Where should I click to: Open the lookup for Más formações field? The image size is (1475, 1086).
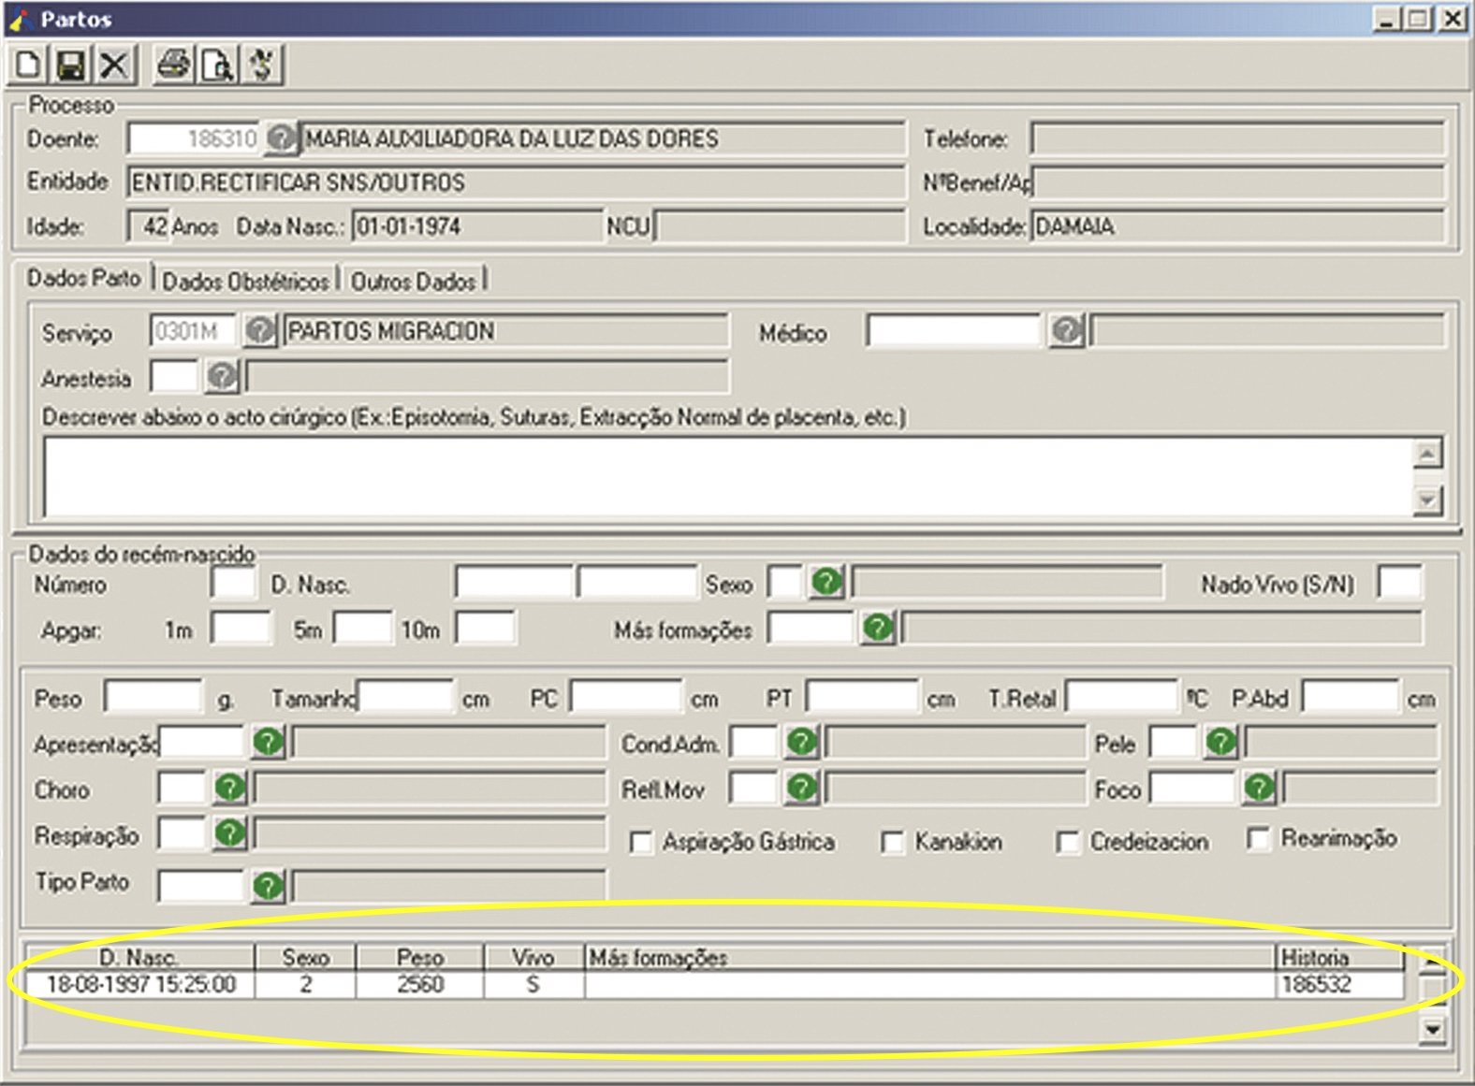[x=878, y=628]
